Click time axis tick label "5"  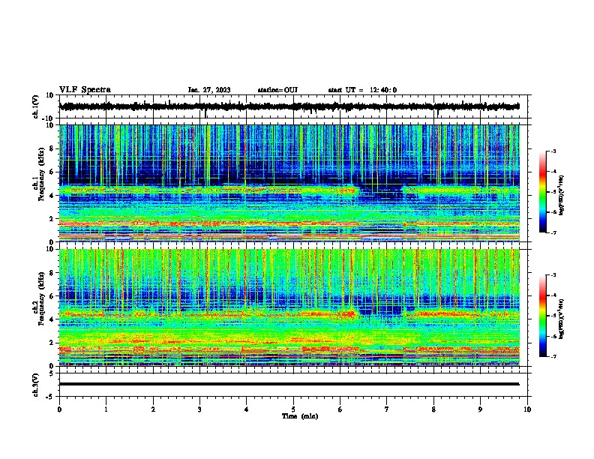coord(293,409)
